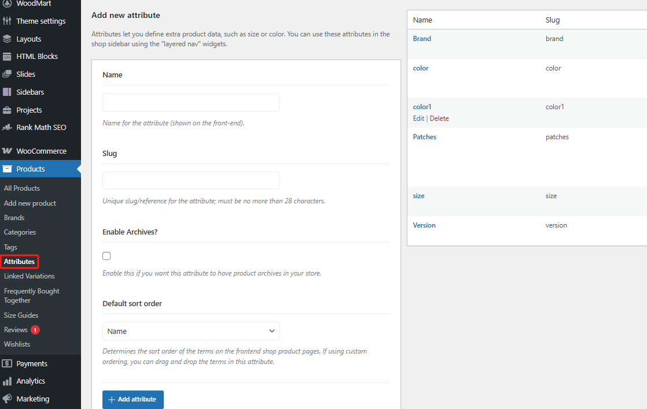Viewport: 647px width, 409px height.
Task: Click the Analytics bar chart icon
Action: 7,381
